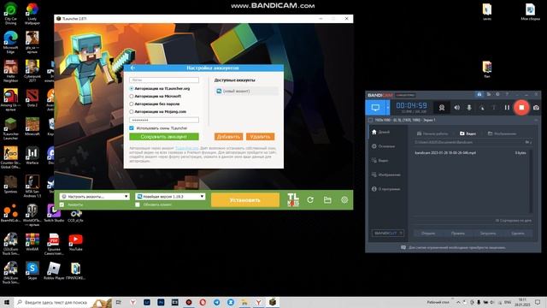Click the BANDICUT button
This screenshot has width=547, height=308.
(387, 233)
